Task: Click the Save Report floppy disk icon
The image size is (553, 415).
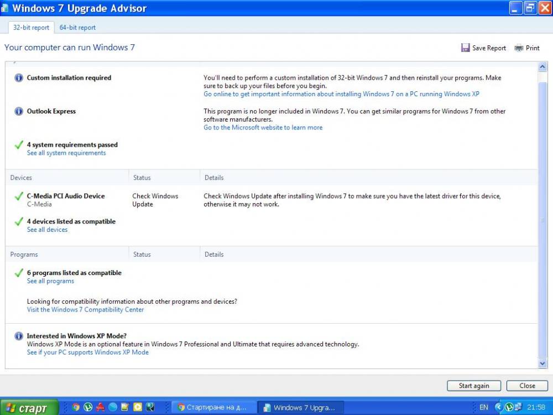Action: 465,48
